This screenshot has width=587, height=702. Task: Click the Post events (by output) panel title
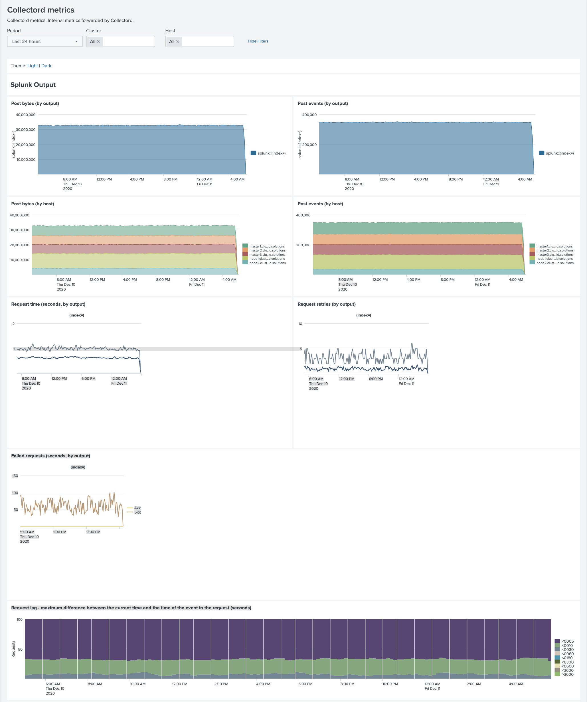pos(323,103)
